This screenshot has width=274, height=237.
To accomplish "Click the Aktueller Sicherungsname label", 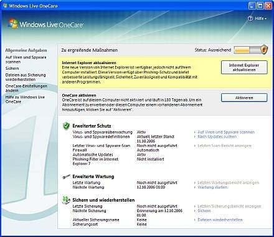I will pyautogui.click(x=96, y=220).
